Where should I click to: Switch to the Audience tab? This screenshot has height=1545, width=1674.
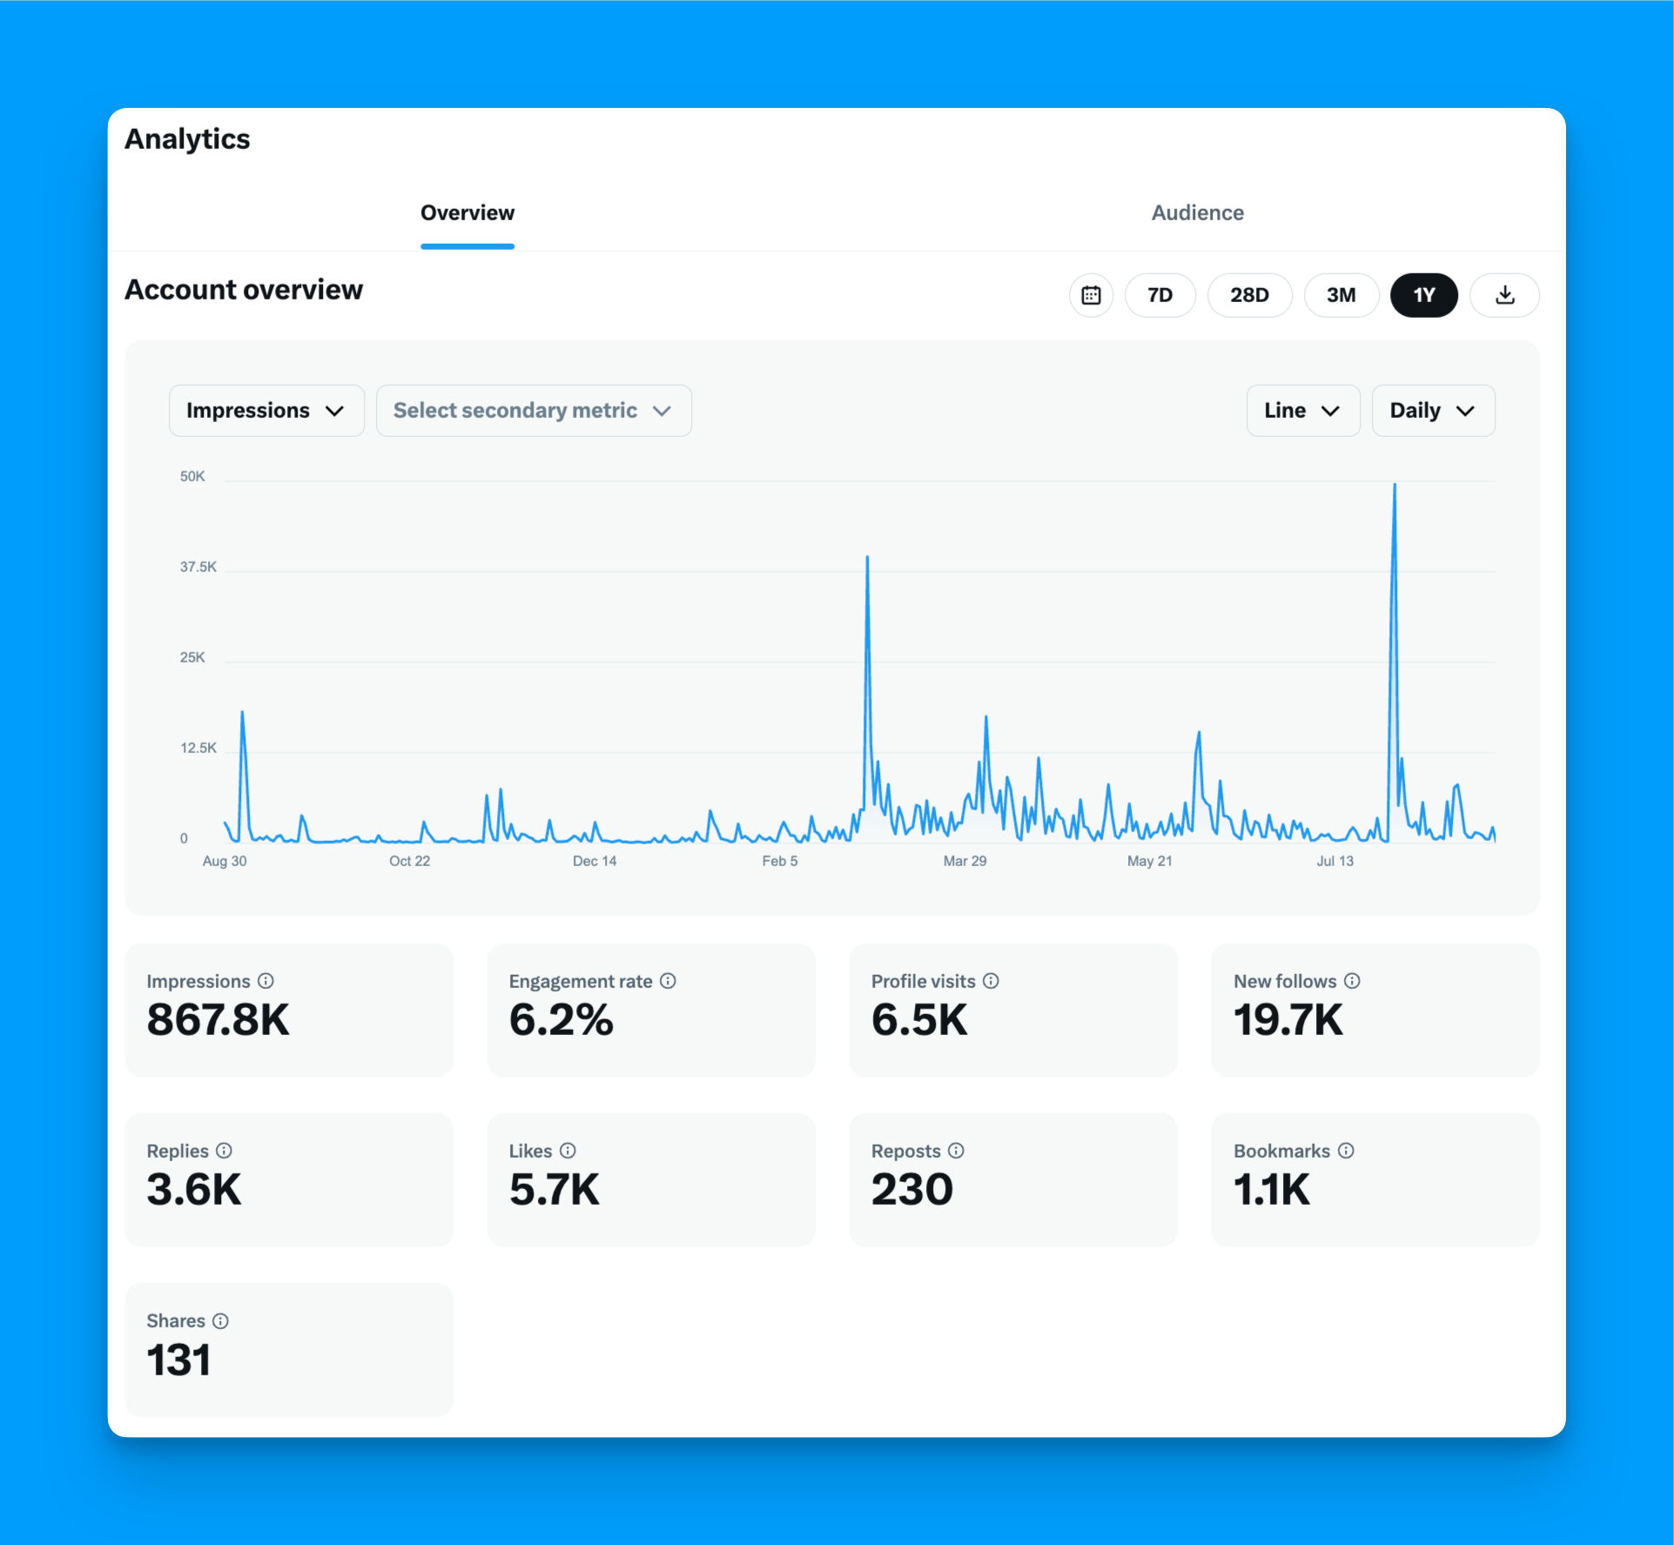click(1197, 212)
